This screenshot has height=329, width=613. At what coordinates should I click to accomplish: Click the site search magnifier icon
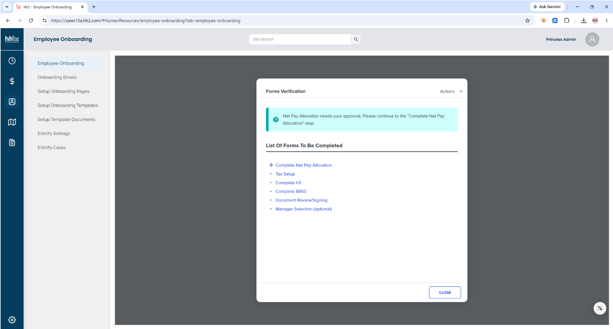tap(356, 39)
